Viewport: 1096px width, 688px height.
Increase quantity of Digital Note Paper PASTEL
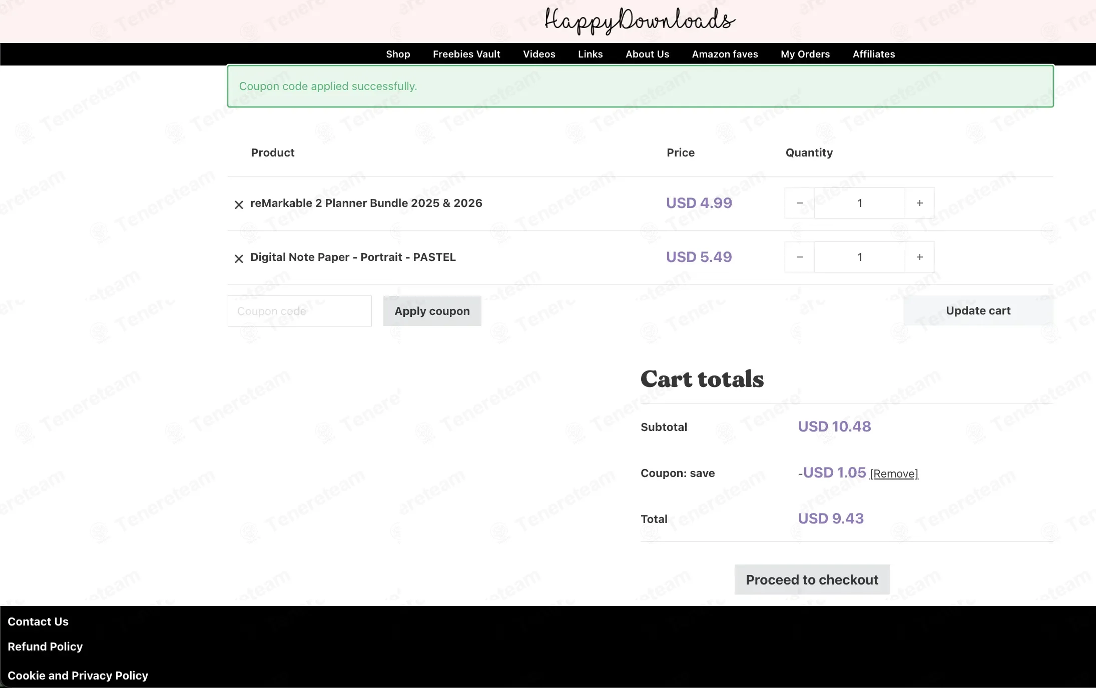[x=919, y=257]
